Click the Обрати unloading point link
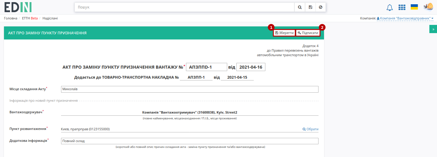Viewport: 437px width, 157px height. coord(310,129)
